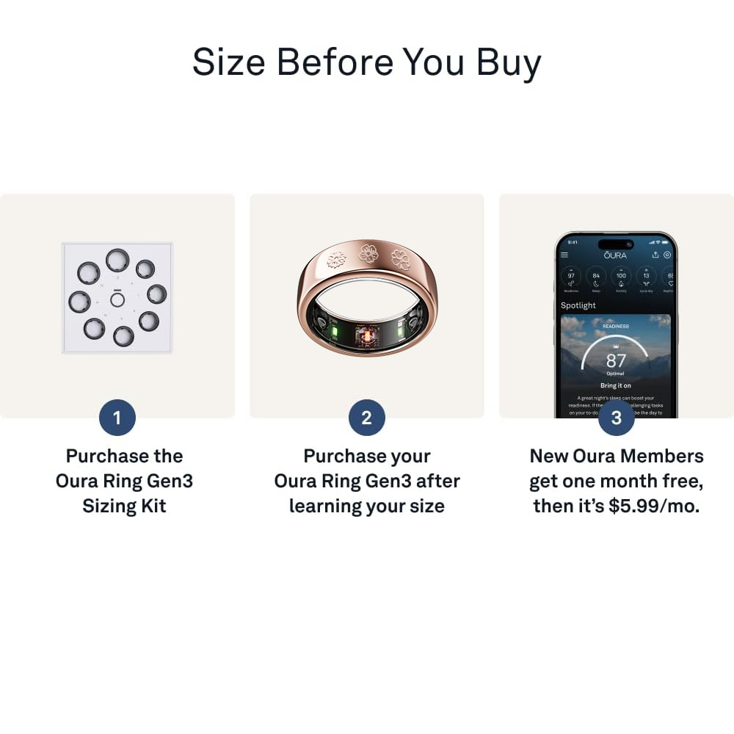Select the Cycle day 13 circle
Viewport: 734px width, 734px height.
coord(646,277)
